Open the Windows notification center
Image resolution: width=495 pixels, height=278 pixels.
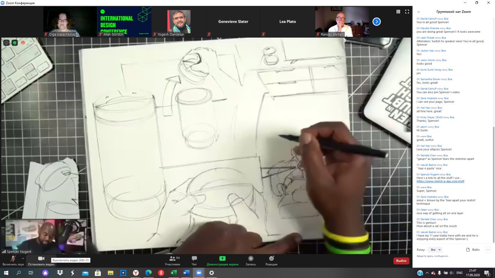[487, 273]
